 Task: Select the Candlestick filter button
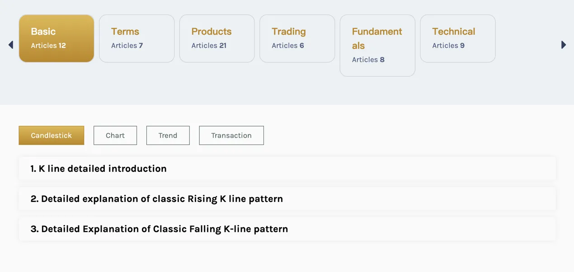pos(52,136)
